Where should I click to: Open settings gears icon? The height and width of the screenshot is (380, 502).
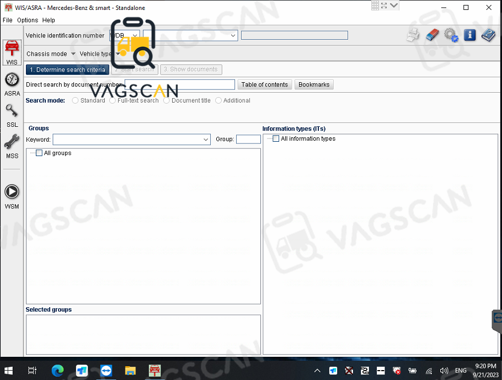click(x=451, y=35)
